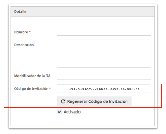Select the Identificador de la RA field
The height and width of the screenshot is (134, 166).
click(104, 75)
